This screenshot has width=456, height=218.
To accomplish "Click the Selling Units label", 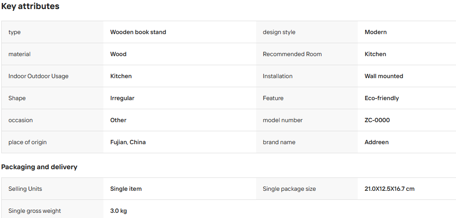I will (25, 189).
